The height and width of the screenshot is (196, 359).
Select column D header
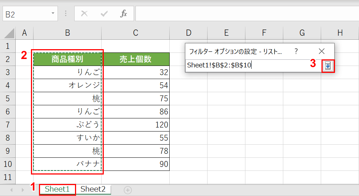(x=189, y=33)
